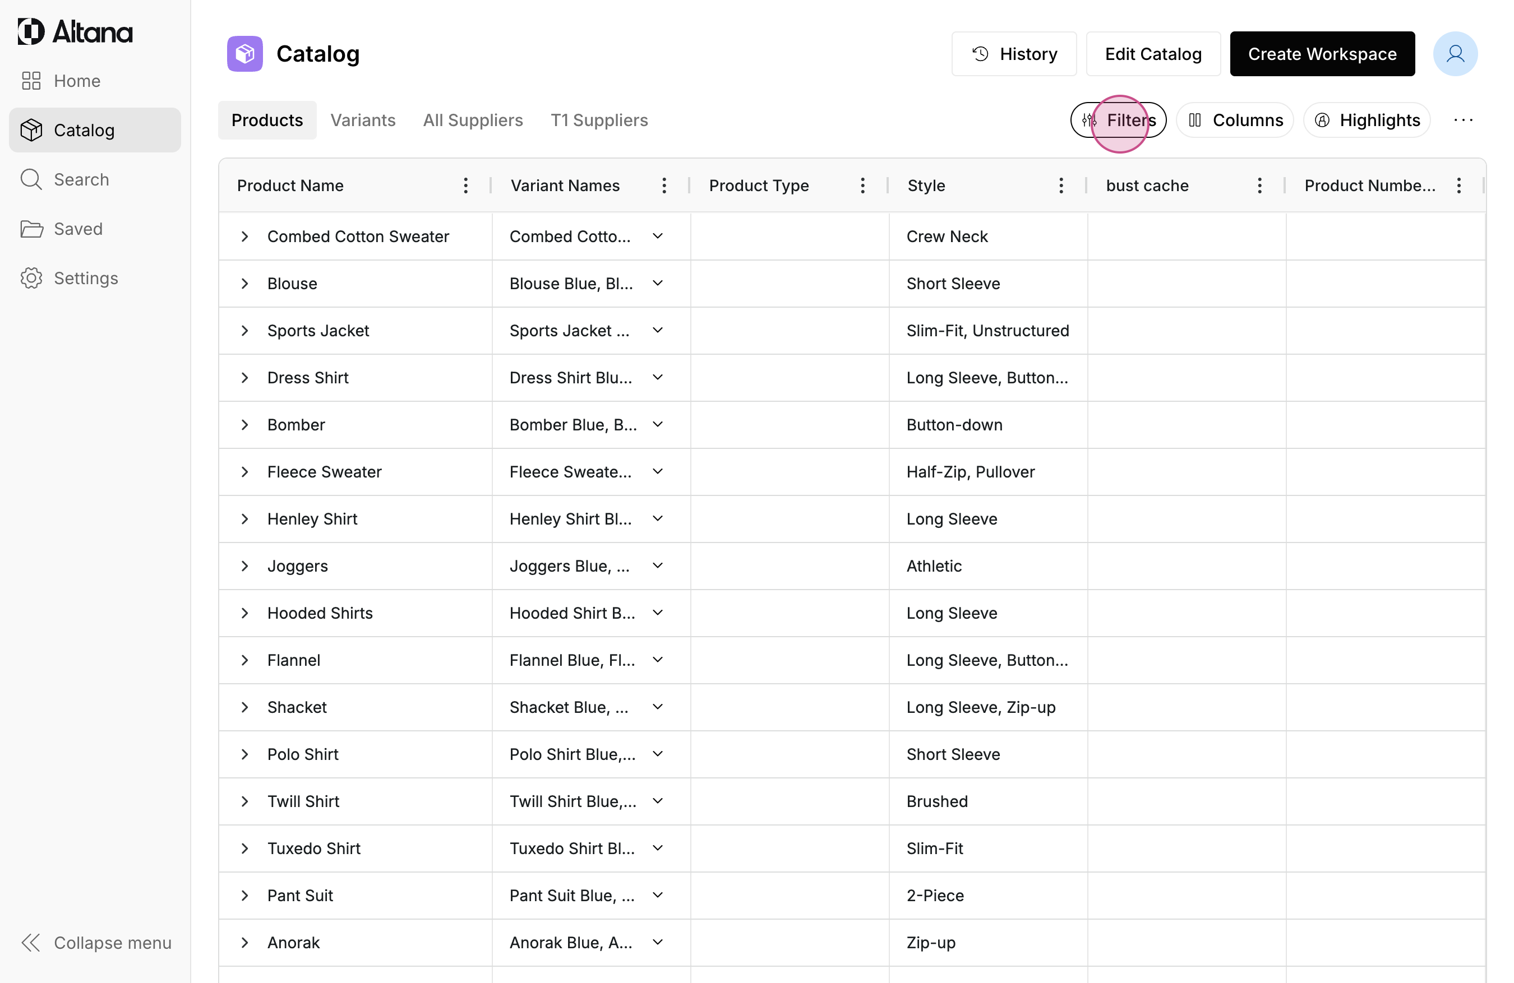
Task: Click the purple Catalog cube icon
Action: [245, 54]
